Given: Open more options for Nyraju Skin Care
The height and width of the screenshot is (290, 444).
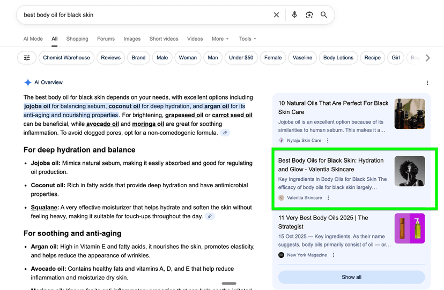Looking at the screenshot, I should pos(328,141).
